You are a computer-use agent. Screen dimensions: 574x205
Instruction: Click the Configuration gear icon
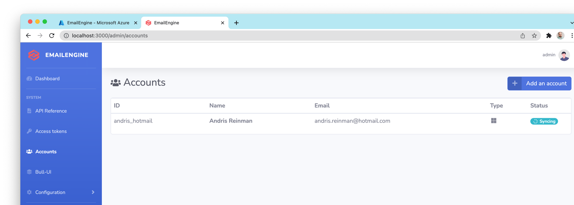coord(29,192)
